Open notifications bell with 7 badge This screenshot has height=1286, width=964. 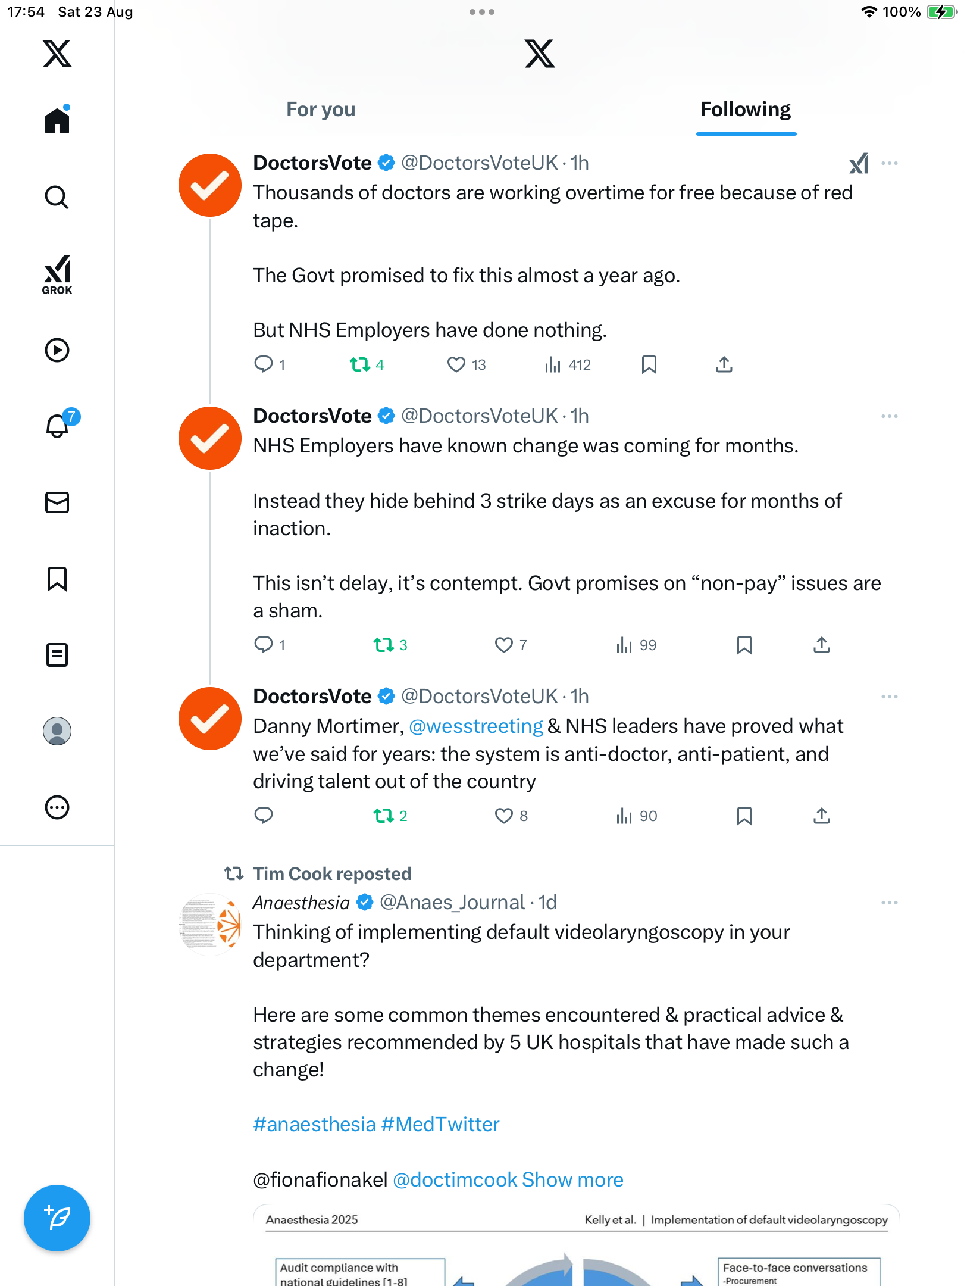(57, 426)
